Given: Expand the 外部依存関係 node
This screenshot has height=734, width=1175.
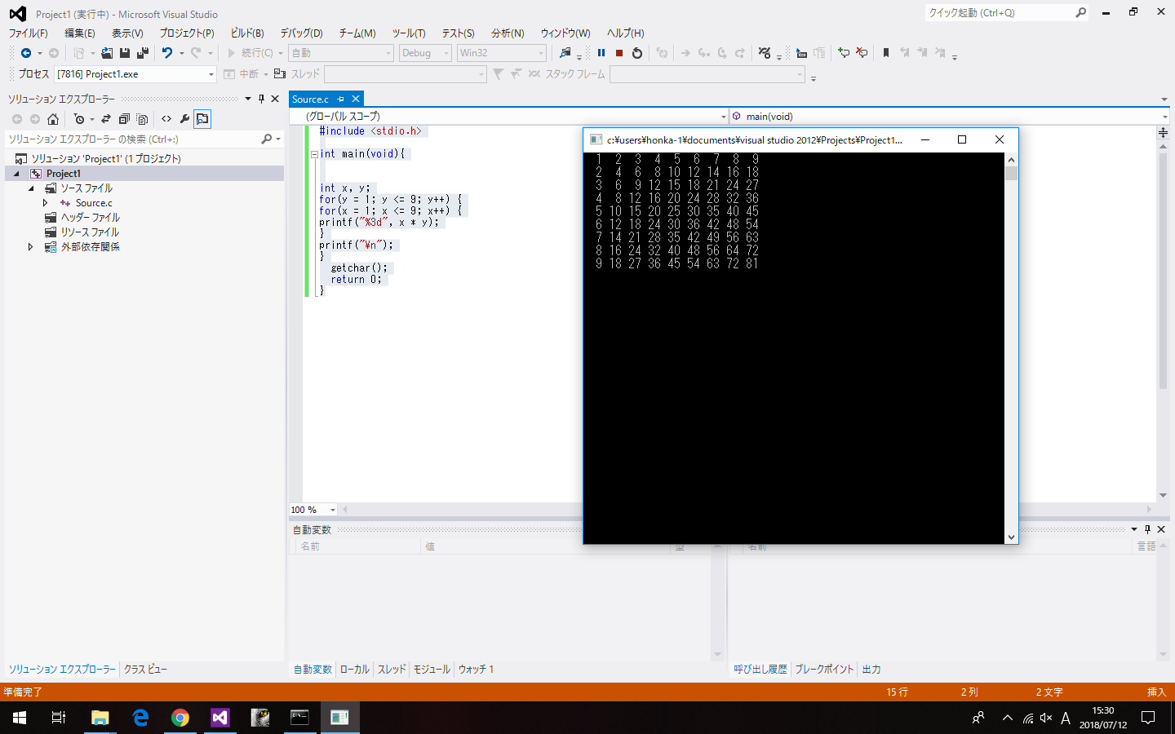Looking at the screenshot, I should tap(31, 247).
